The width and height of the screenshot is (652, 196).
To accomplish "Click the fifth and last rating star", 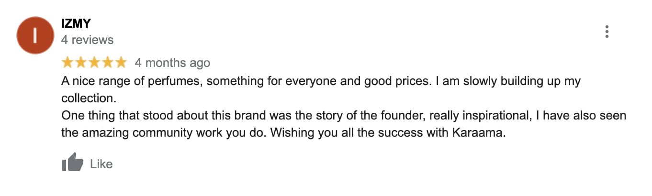I will (121, 62).
